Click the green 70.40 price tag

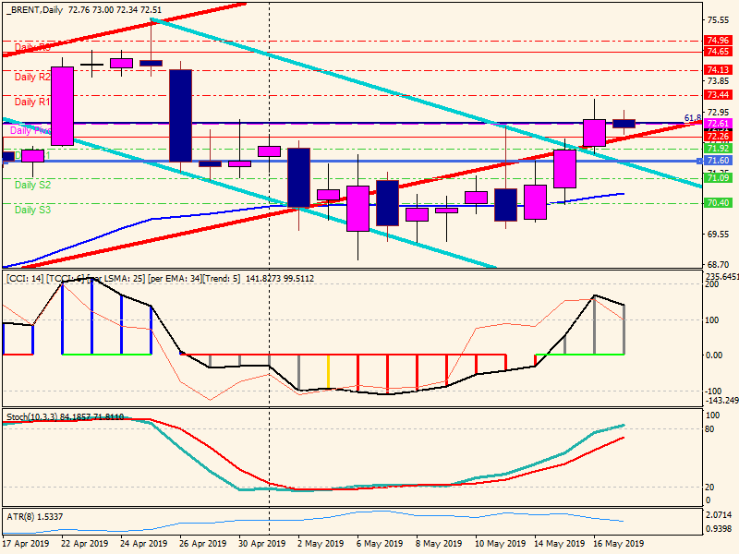click(718, 203)
